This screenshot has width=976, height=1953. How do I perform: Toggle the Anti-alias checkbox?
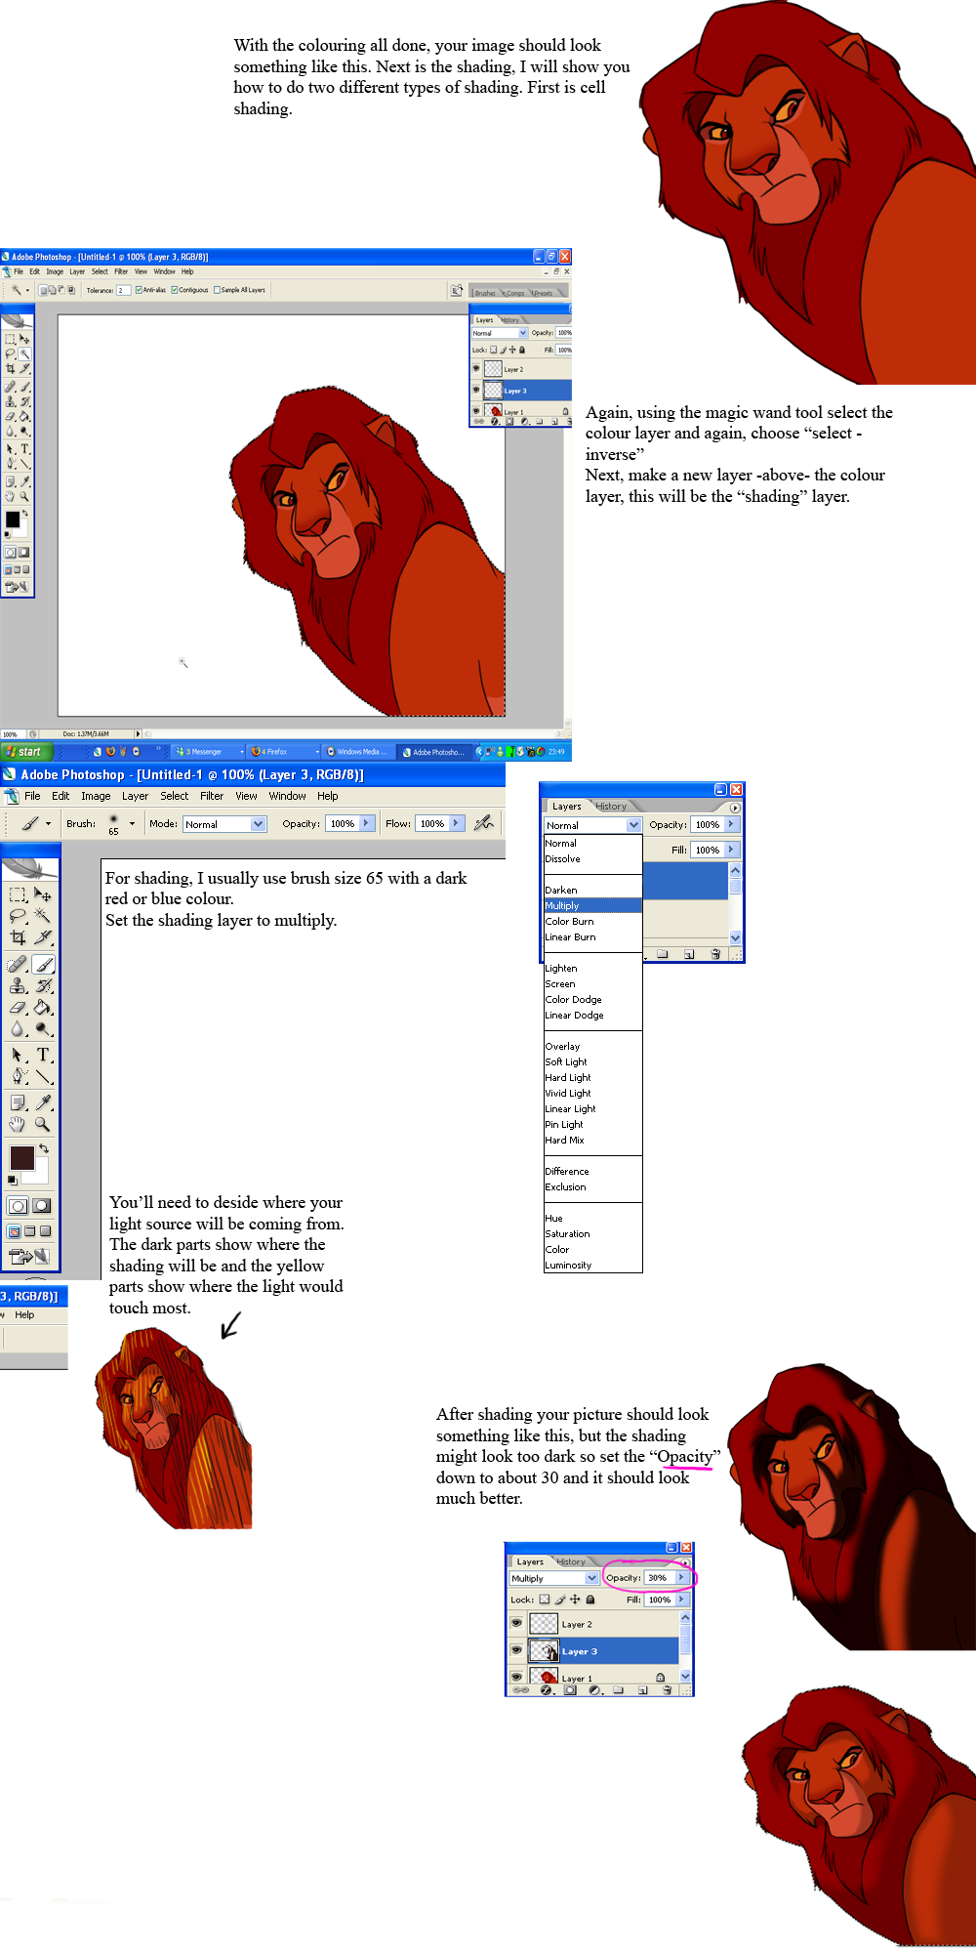pos(140,290)
